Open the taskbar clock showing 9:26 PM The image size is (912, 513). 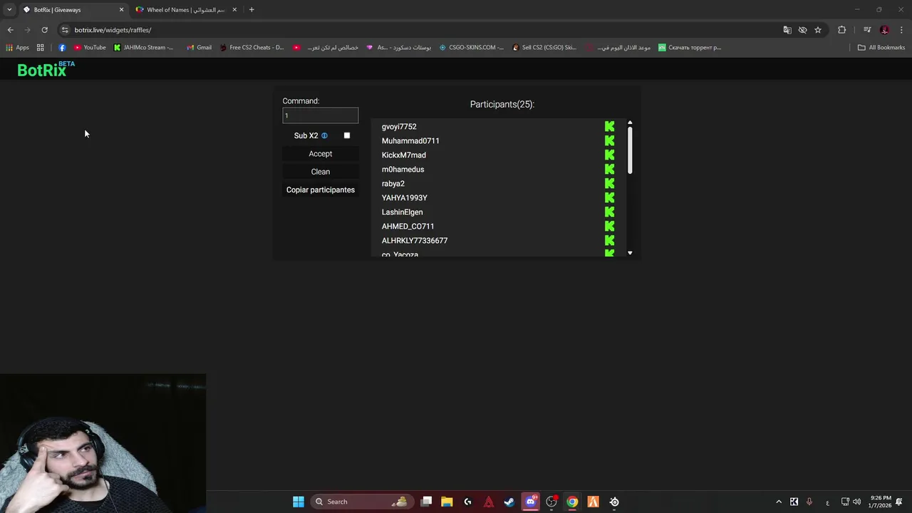pyautogui.click(x=881, y=502)
